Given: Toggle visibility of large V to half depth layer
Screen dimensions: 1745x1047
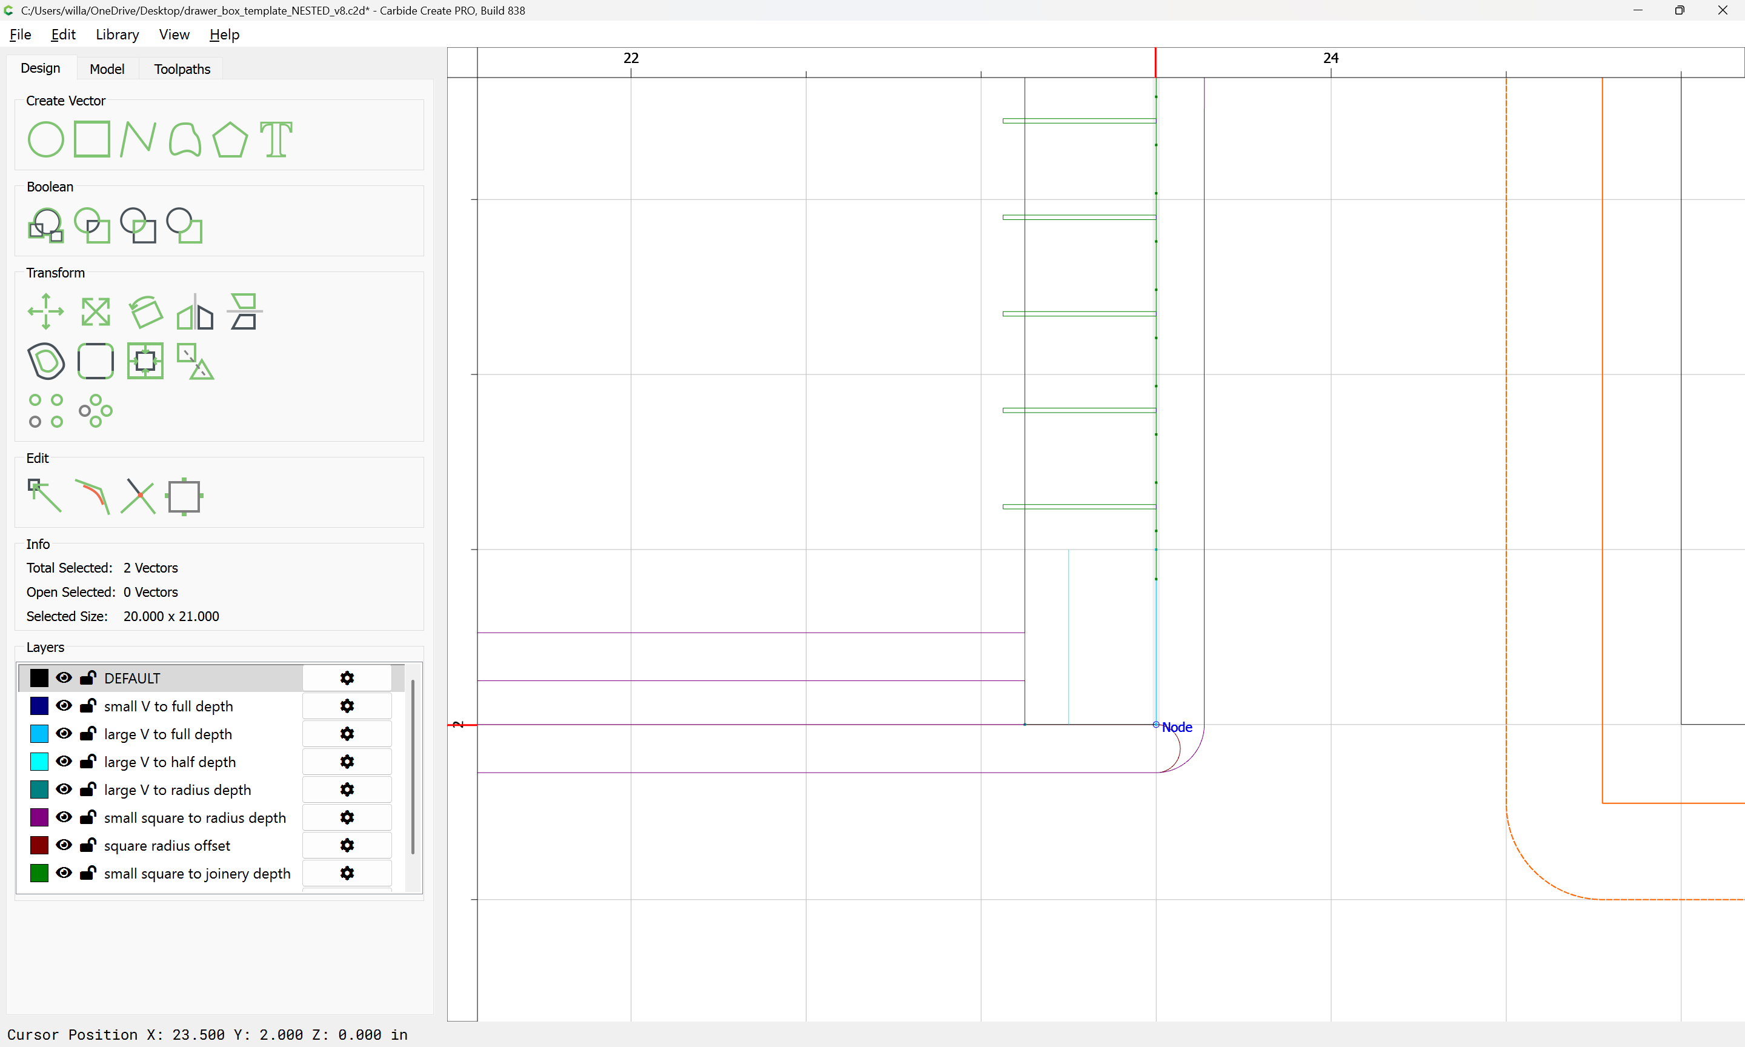Looking at the screenshot, I should [x=64, y=762].
